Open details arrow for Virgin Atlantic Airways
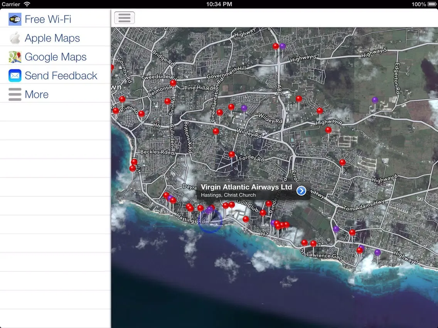 (x=301, y=191)
